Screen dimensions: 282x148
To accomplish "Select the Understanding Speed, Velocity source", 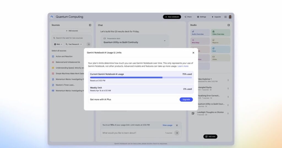I will [68, 68].
